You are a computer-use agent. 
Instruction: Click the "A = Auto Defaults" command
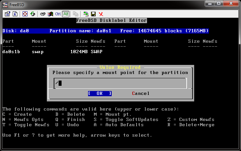click(x=119, y=125)
